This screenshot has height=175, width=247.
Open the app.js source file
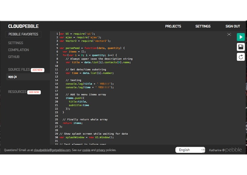(28, 77)
